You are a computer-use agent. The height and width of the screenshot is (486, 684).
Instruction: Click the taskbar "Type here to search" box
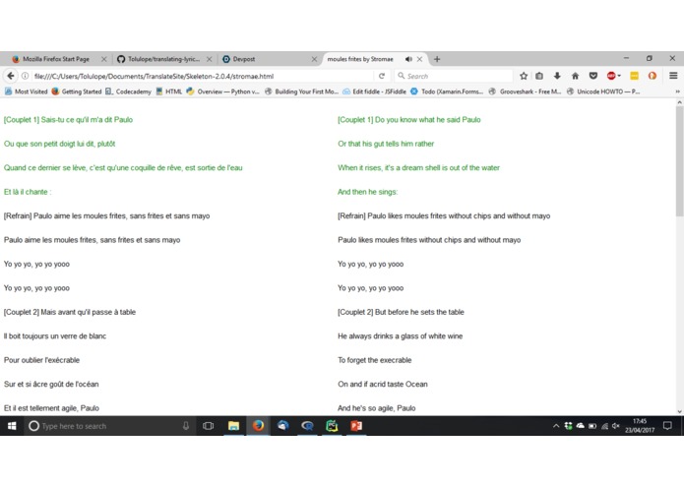coord(109,426)
